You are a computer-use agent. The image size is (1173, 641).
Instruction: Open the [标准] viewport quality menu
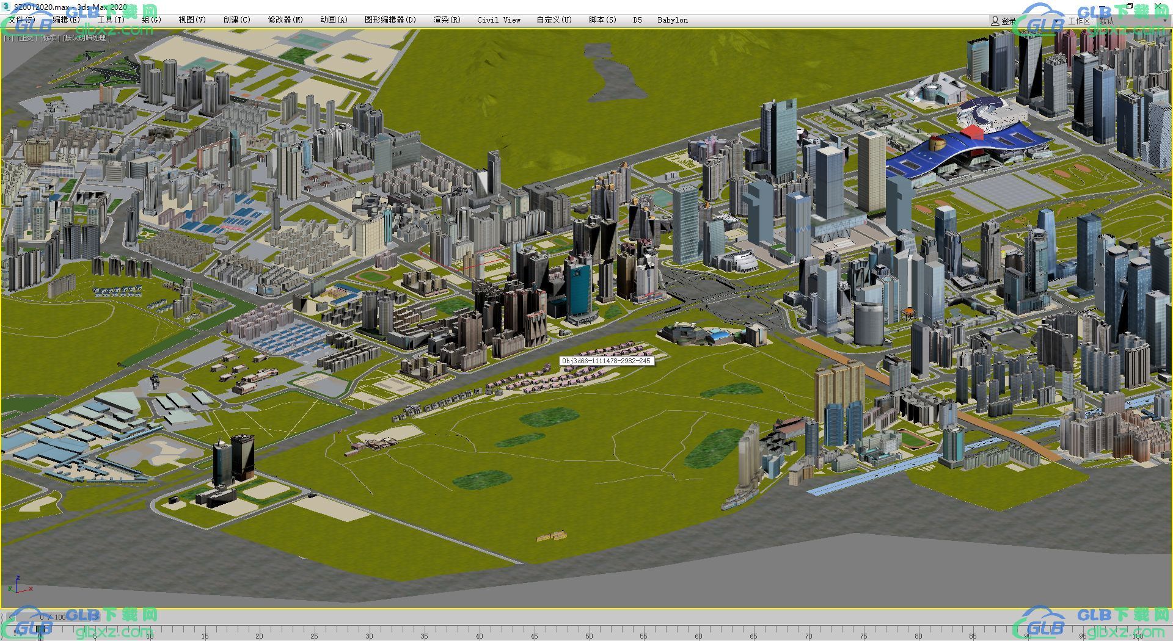[x=49, y=38]
